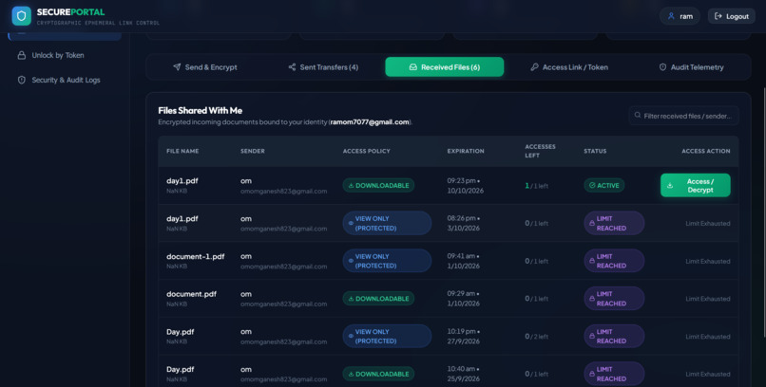Click the lock icon in the 3/10/2026 row status badge
The height and width of the screenshot is (387, 766).
click(591, 223)
